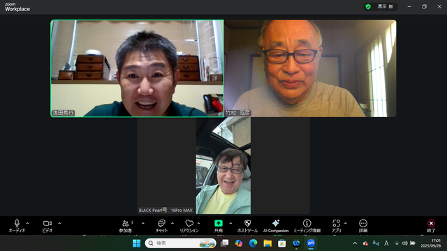447x251 pixels.
Task: Select 竹村 昭彦 video tile
Action: click(310, 68)
